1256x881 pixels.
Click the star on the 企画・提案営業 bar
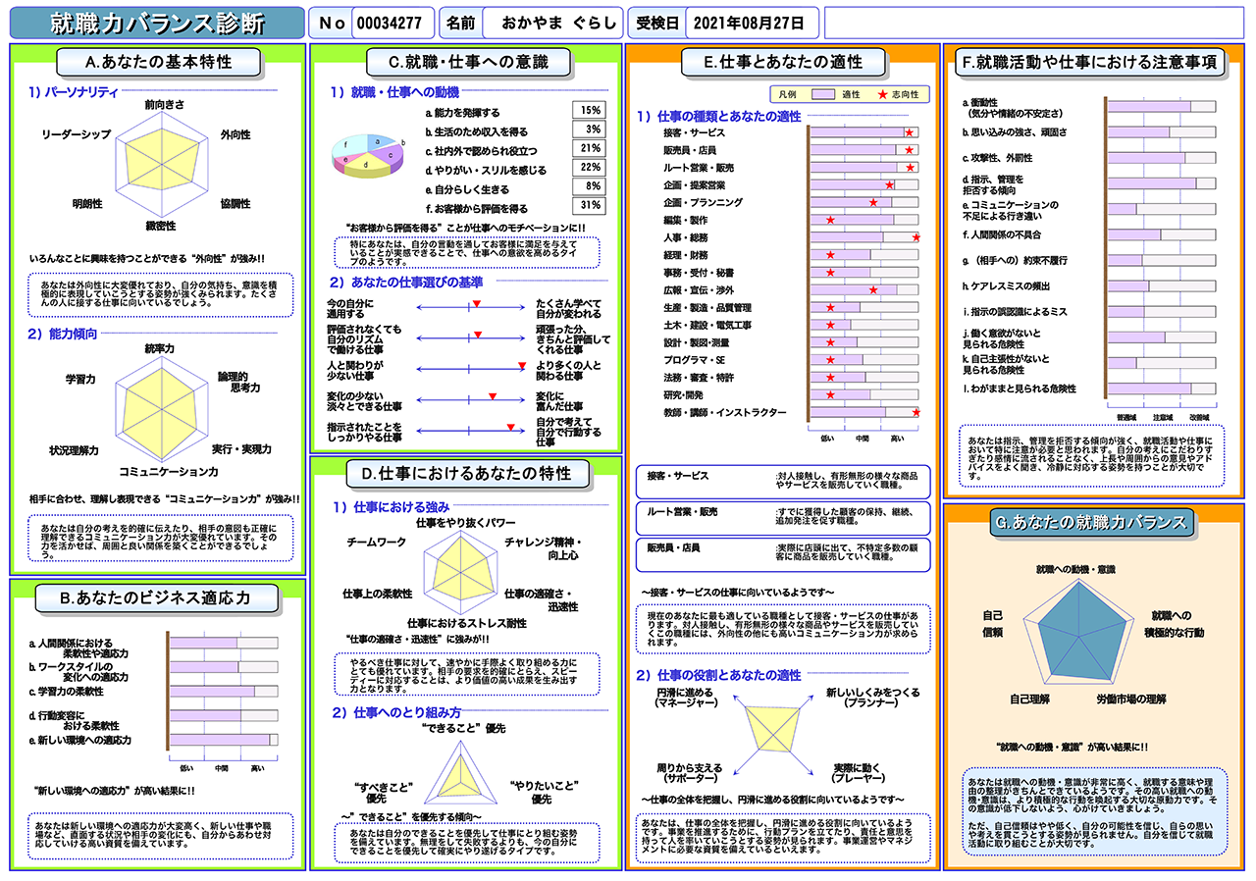coord(889,184)
